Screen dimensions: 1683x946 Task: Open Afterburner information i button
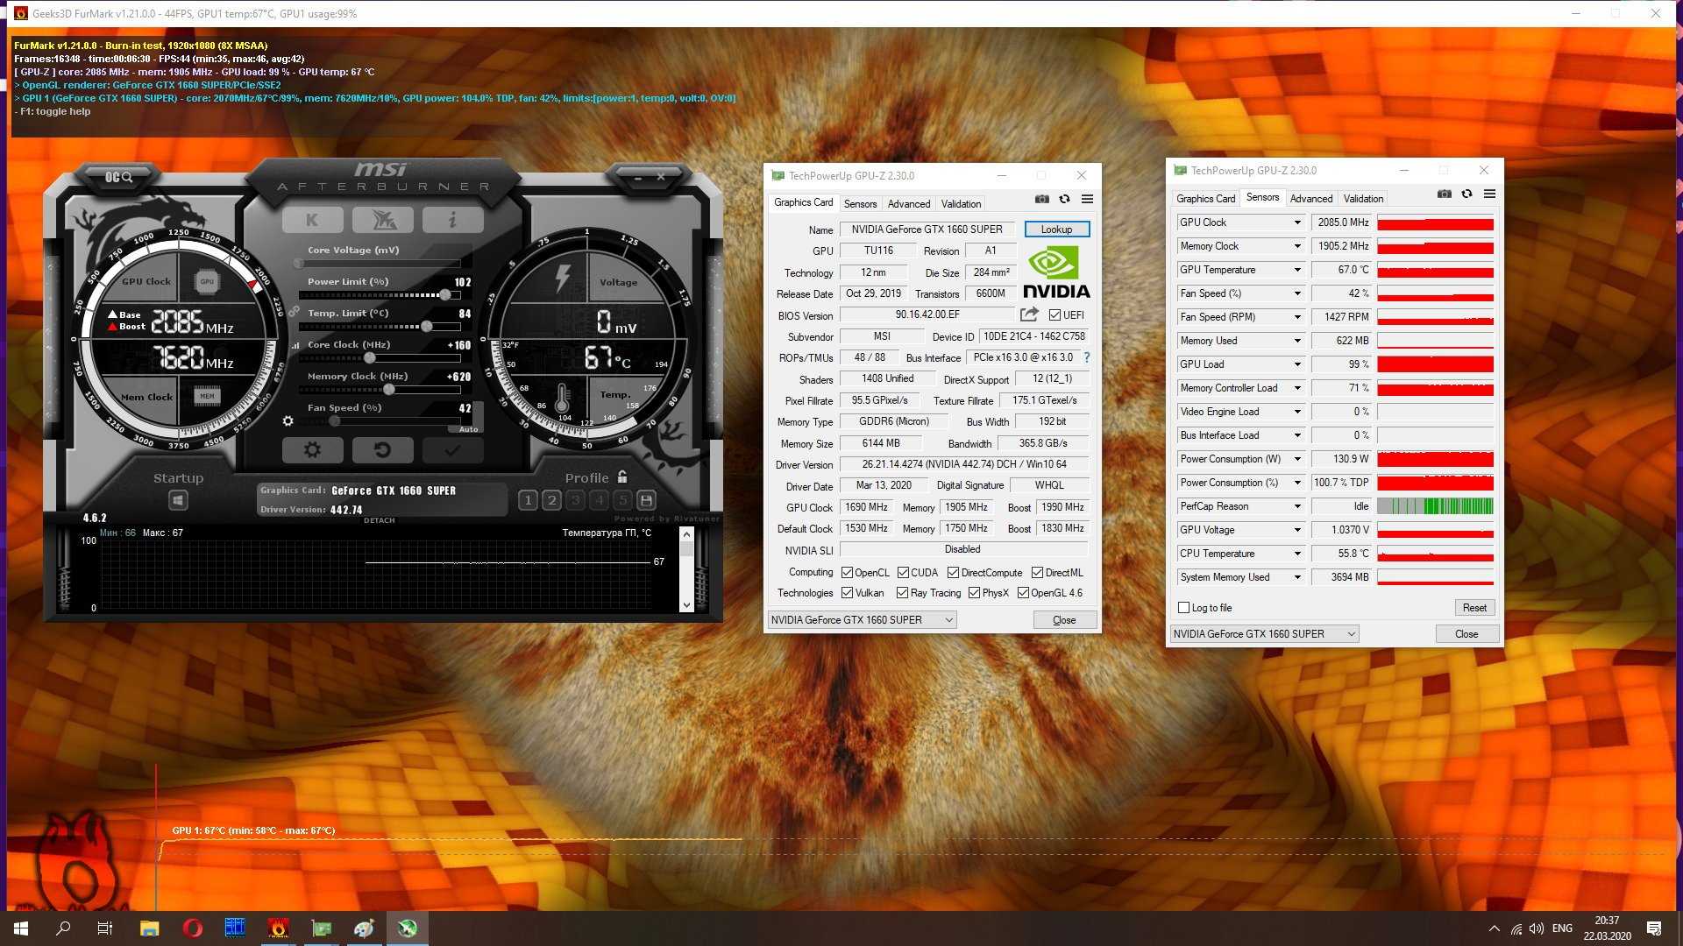(452, 220)
